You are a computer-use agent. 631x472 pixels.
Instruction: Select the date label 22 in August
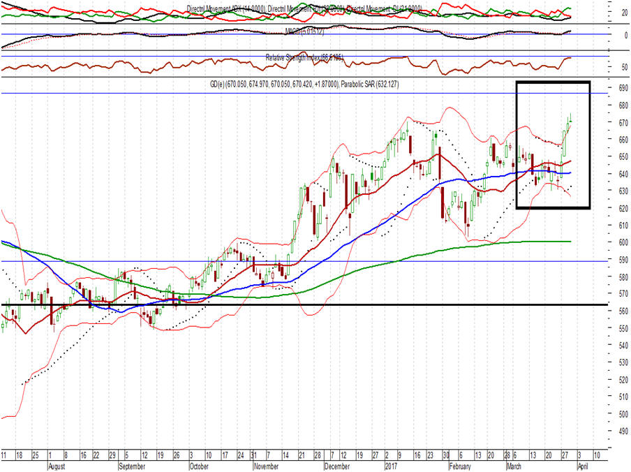point(96,455)
